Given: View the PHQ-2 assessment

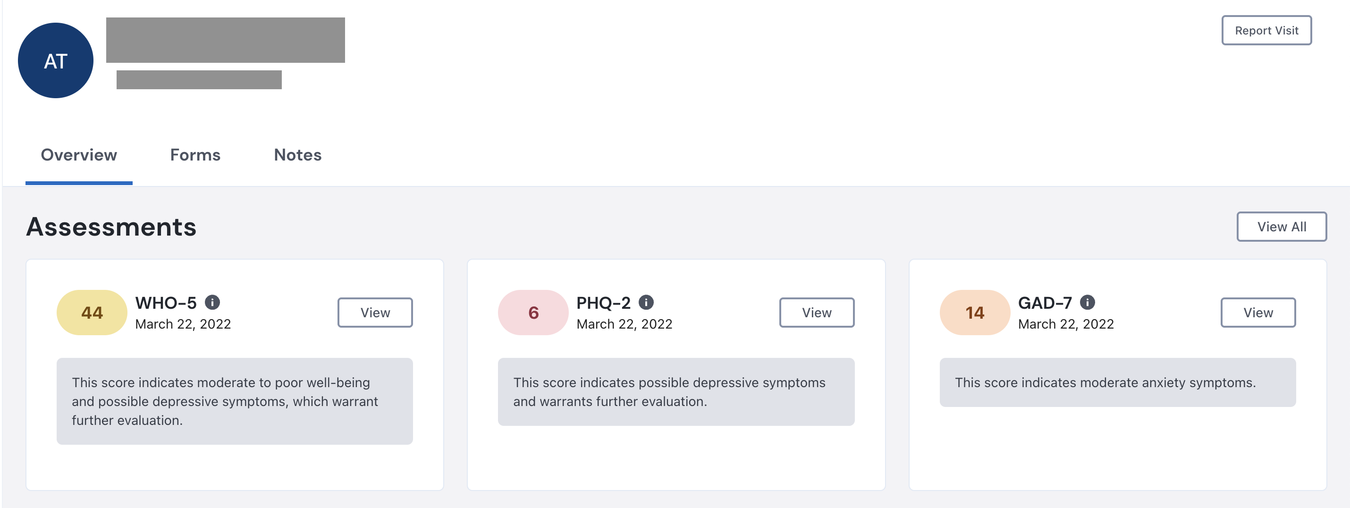Looking at the screenshot, I should pos(817,313).
